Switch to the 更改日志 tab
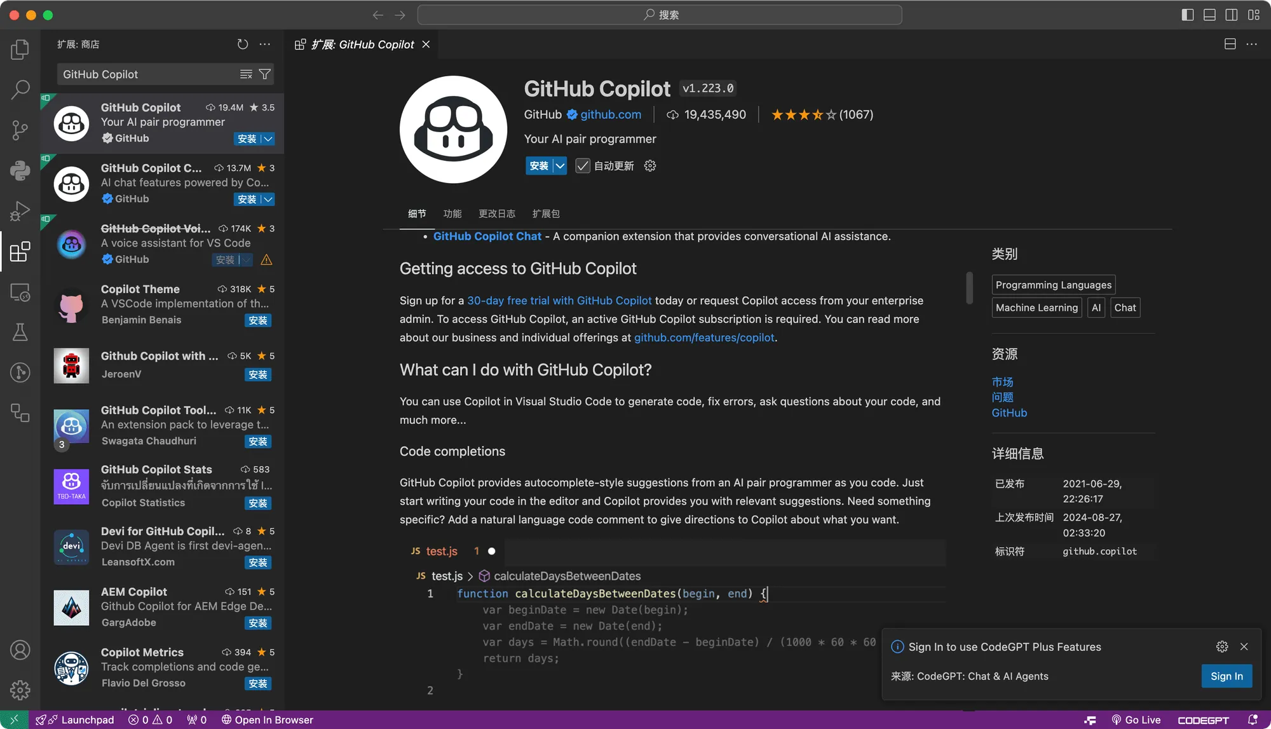The image size is (1271, 729). click(497, 214)
